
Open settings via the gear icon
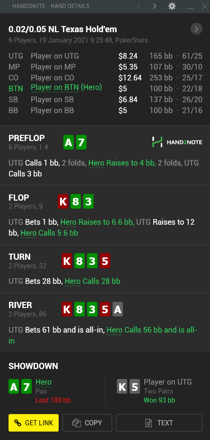tap(172, 6)
